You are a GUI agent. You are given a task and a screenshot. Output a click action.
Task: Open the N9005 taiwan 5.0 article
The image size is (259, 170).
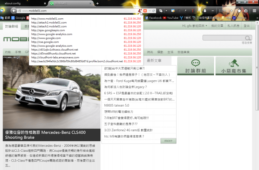pyautogui.click(x=117, y=105)
